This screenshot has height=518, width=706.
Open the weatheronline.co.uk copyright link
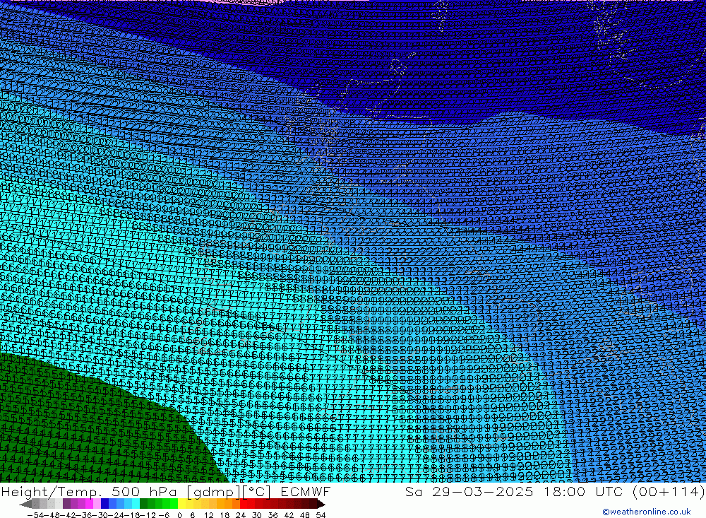pyautogui.click(x=646, y=512)
